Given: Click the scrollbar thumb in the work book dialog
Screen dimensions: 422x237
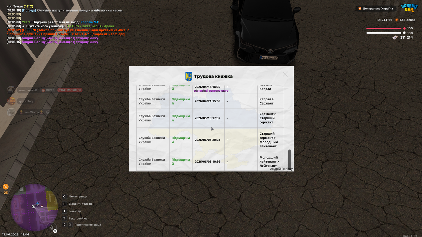Looking at the screenshot, I should [290, 159].
